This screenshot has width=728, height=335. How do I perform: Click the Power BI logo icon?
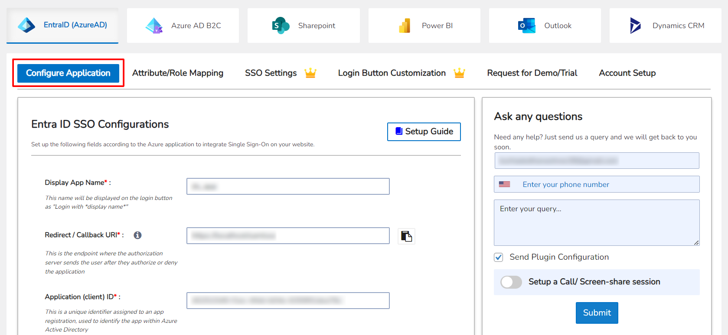(405, 26)
